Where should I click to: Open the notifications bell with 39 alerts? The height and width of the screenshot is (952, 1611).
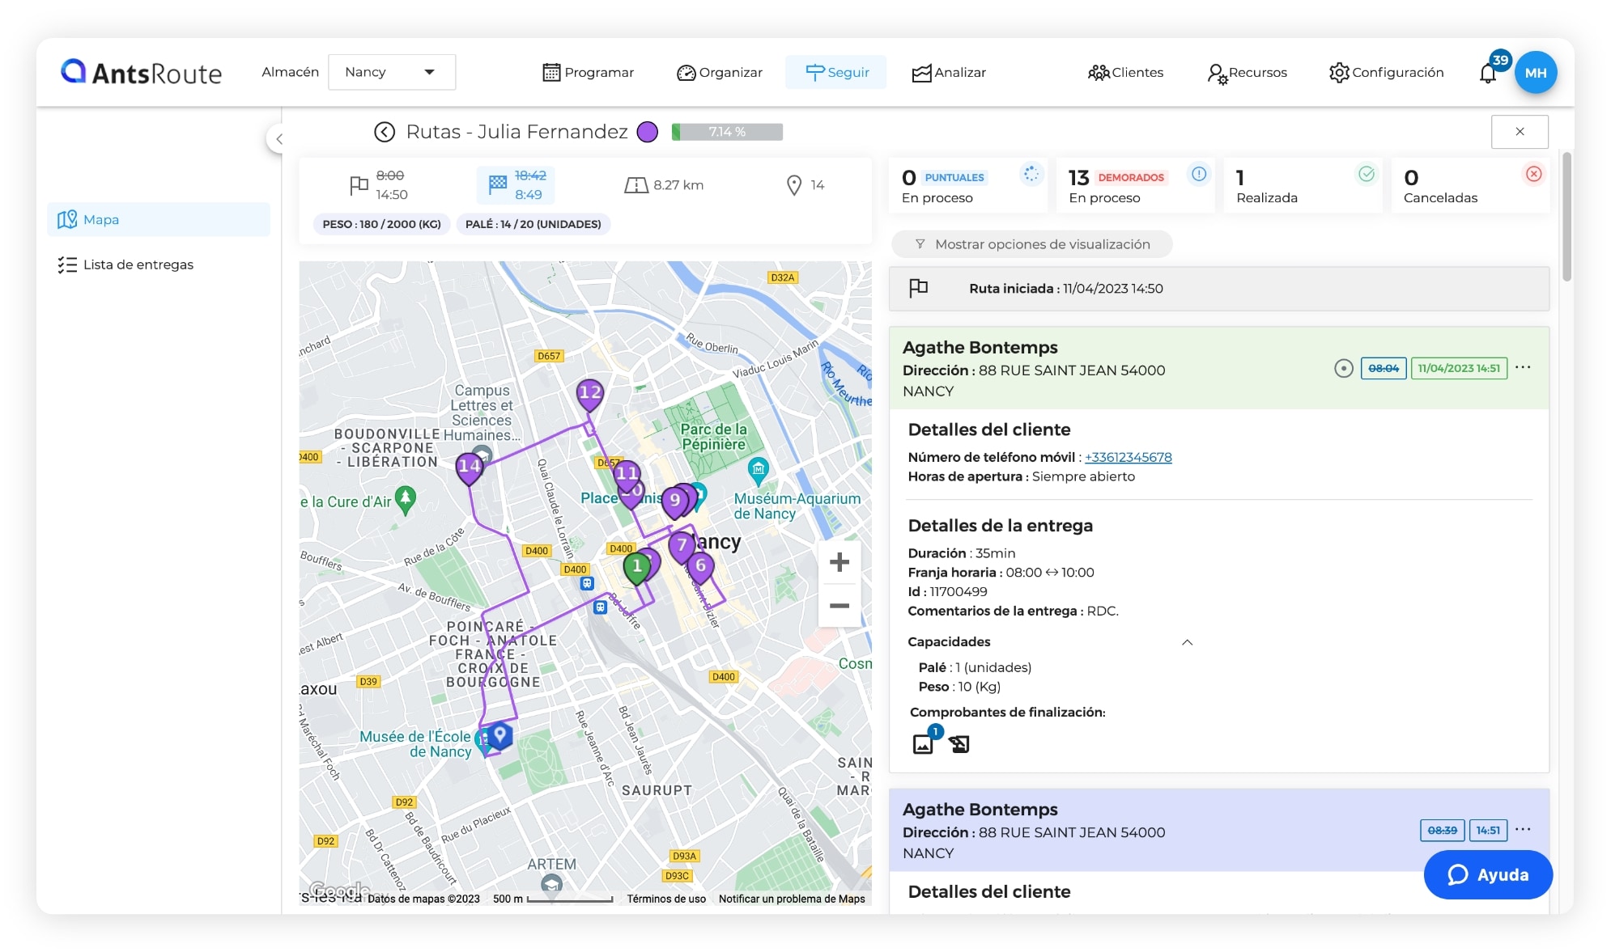click(x=1488, y=72)
